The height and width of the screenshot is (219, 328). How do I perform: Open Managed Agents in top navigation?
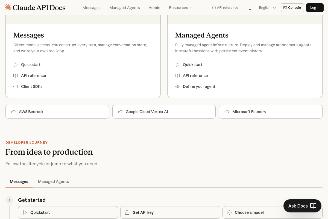pyautogui.click(x=125, y=8)
